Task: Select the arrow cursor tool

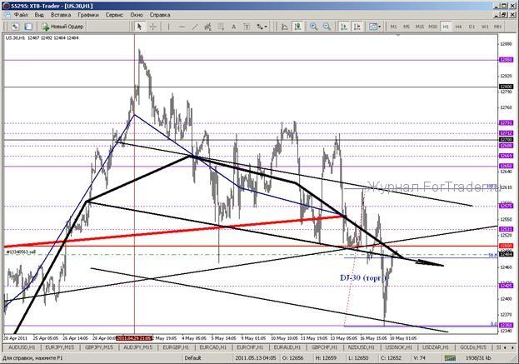Action: pyautogui.click(x=139, y=27)
